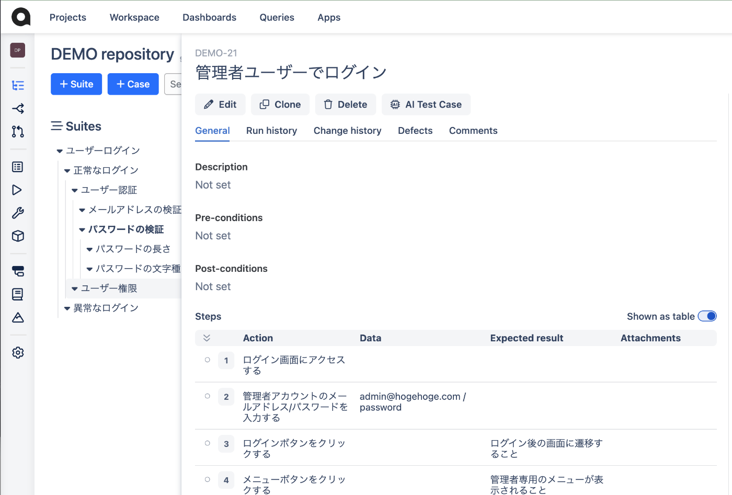Select the circle beside step 2
Image resolution: width=732 pixels, height=495 pixels.
coord(208,396)
